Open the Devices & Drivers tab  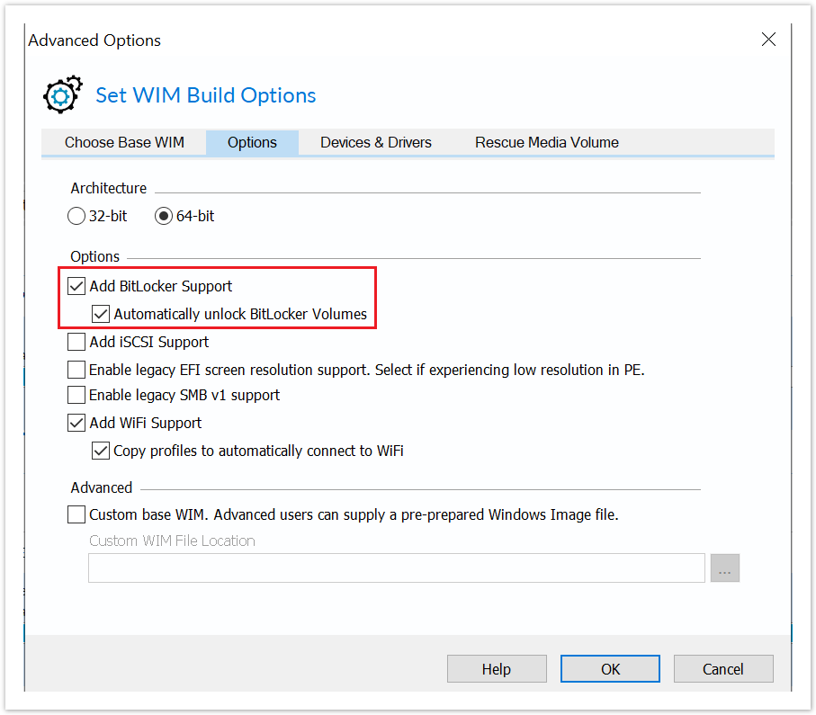pyautogui.click(x=376, y=142)
